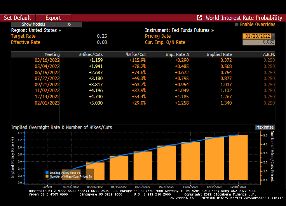The image size is (286, 206).
Task: Sort by the #Hikes/Cuts column header
Action: click(x=91, y=54)
